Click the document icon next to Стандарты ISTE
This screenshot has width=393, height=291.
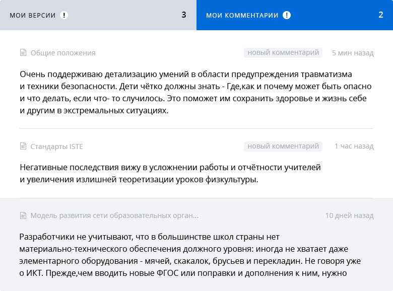pos(23,146)
